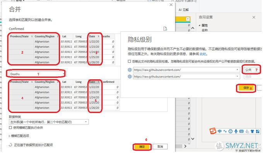Close the merge dialog
This screenshot has height=153, width=263.
coord(171,5)
